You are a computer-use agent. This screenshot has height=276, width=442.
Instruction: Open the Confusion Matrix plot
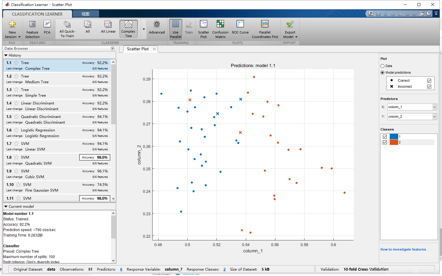coord(220,28)
